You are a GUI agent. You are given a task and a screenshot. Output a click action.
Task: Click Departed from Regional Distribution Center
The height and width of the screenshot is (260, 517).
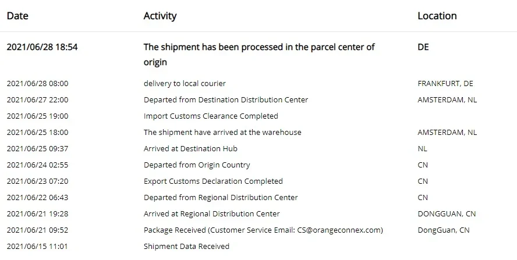(x=221, y=197)
